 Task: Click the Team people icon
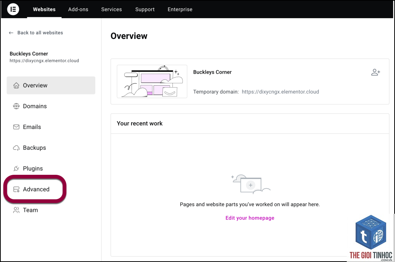pyautogui.click(x=16, y=210)
